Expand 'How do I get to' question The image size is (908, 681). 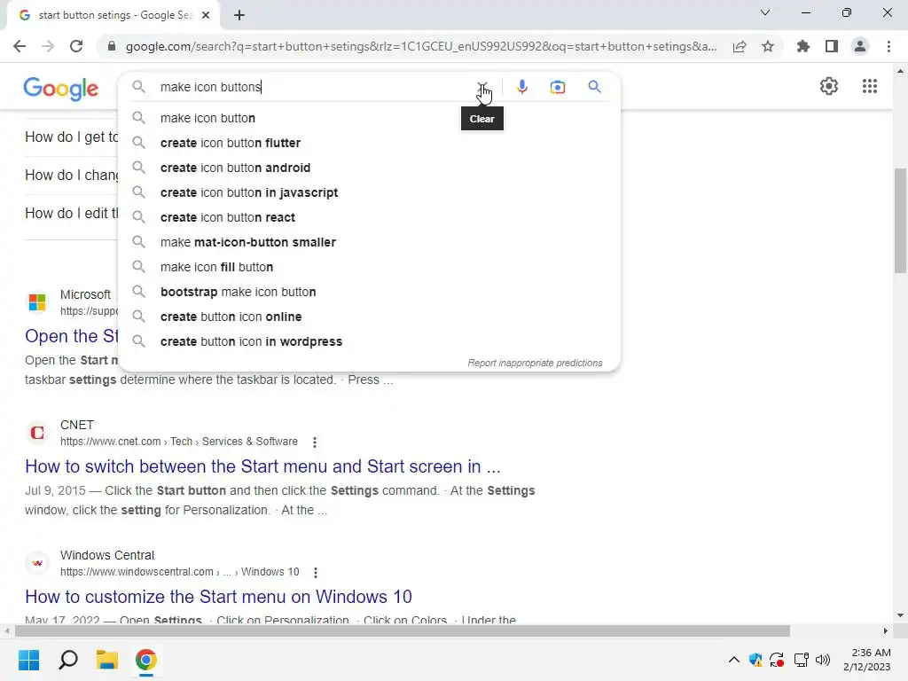tap(71, 137)
